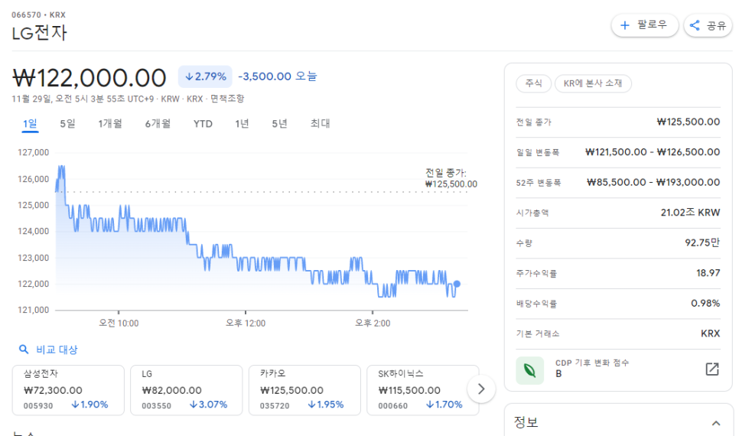Viewport: 739px width, 436px height.
Task: Open the 카카오 comparison card
Action: 304,390
